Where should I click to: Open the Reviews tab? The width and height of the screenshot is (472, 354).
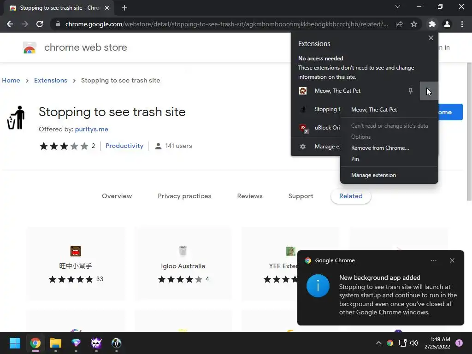[x=250, y=196]
